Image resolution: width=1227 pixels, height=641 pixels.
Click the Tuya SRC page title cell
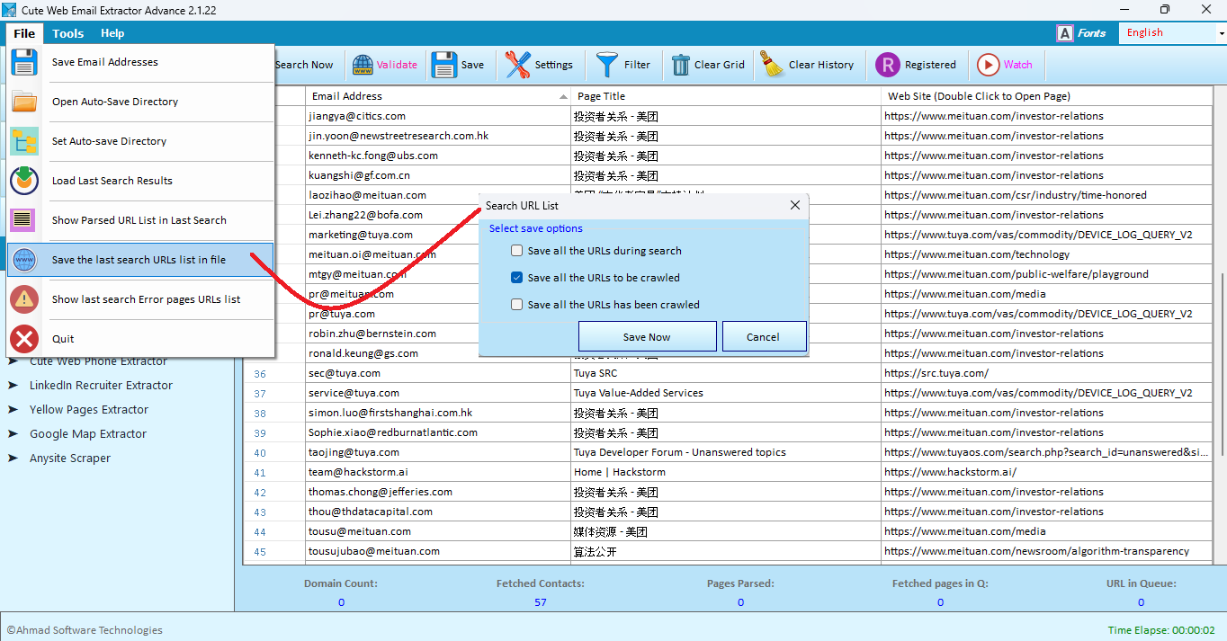pyautogui.click(x=726, y=373)
